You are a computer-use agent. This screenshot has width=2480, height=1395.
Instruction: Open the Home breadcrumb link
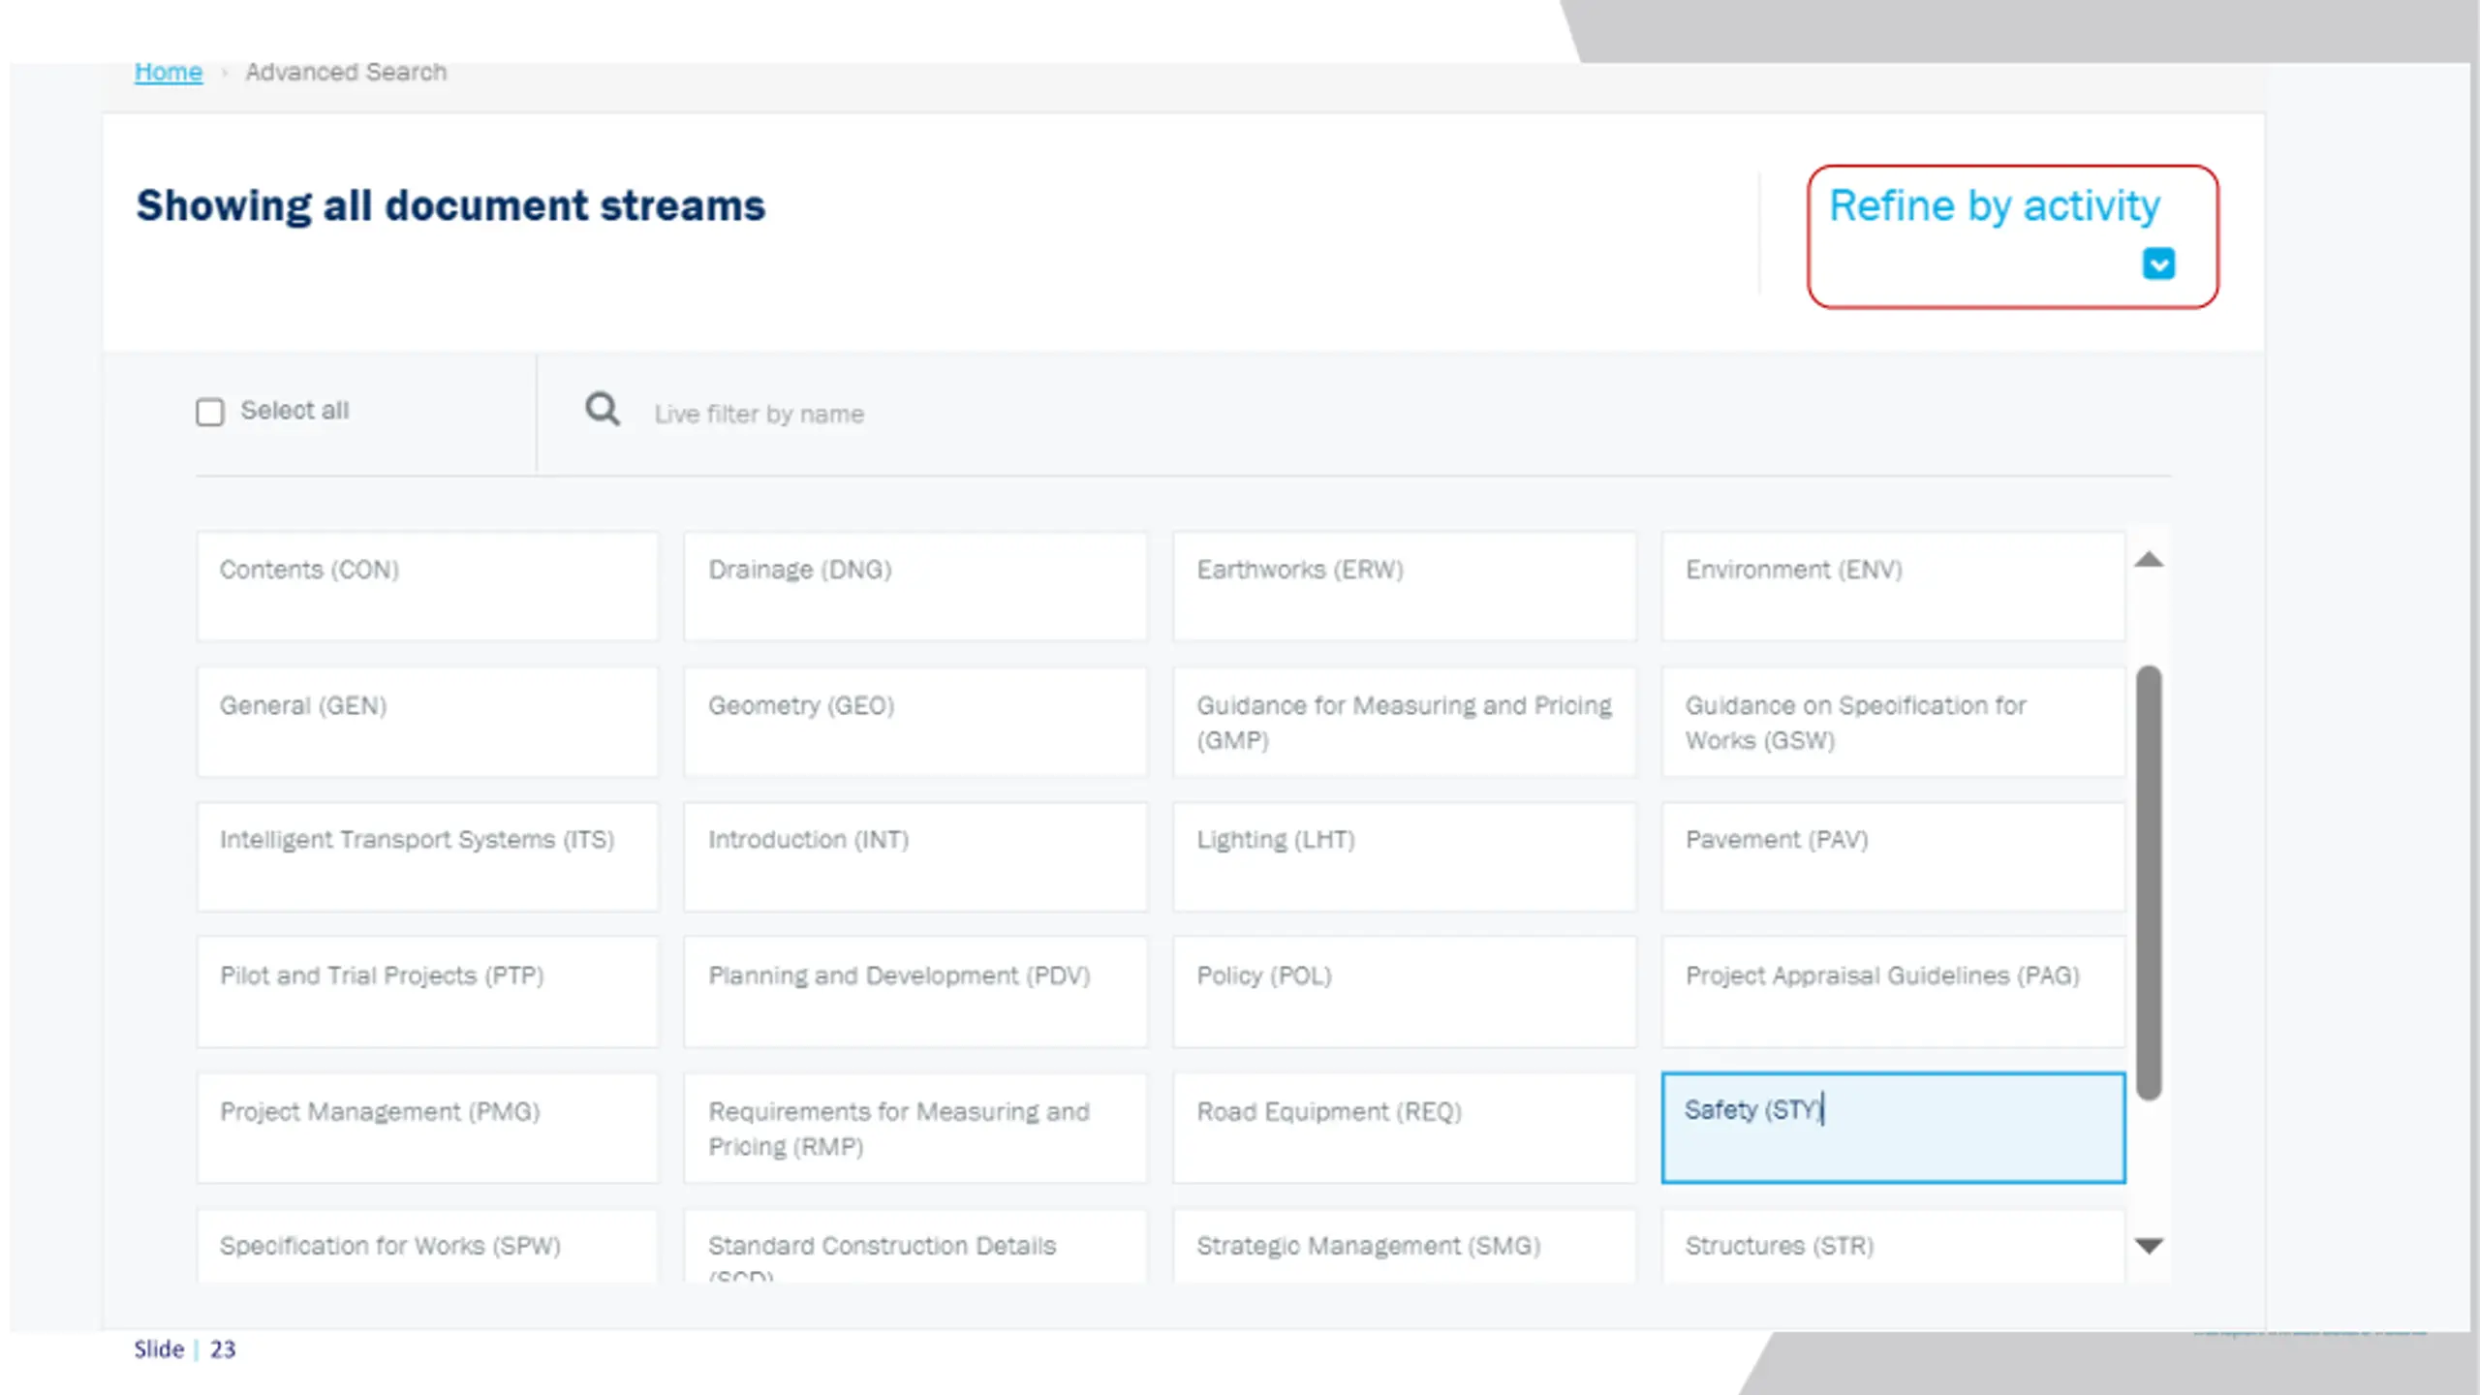click(169, 72)
